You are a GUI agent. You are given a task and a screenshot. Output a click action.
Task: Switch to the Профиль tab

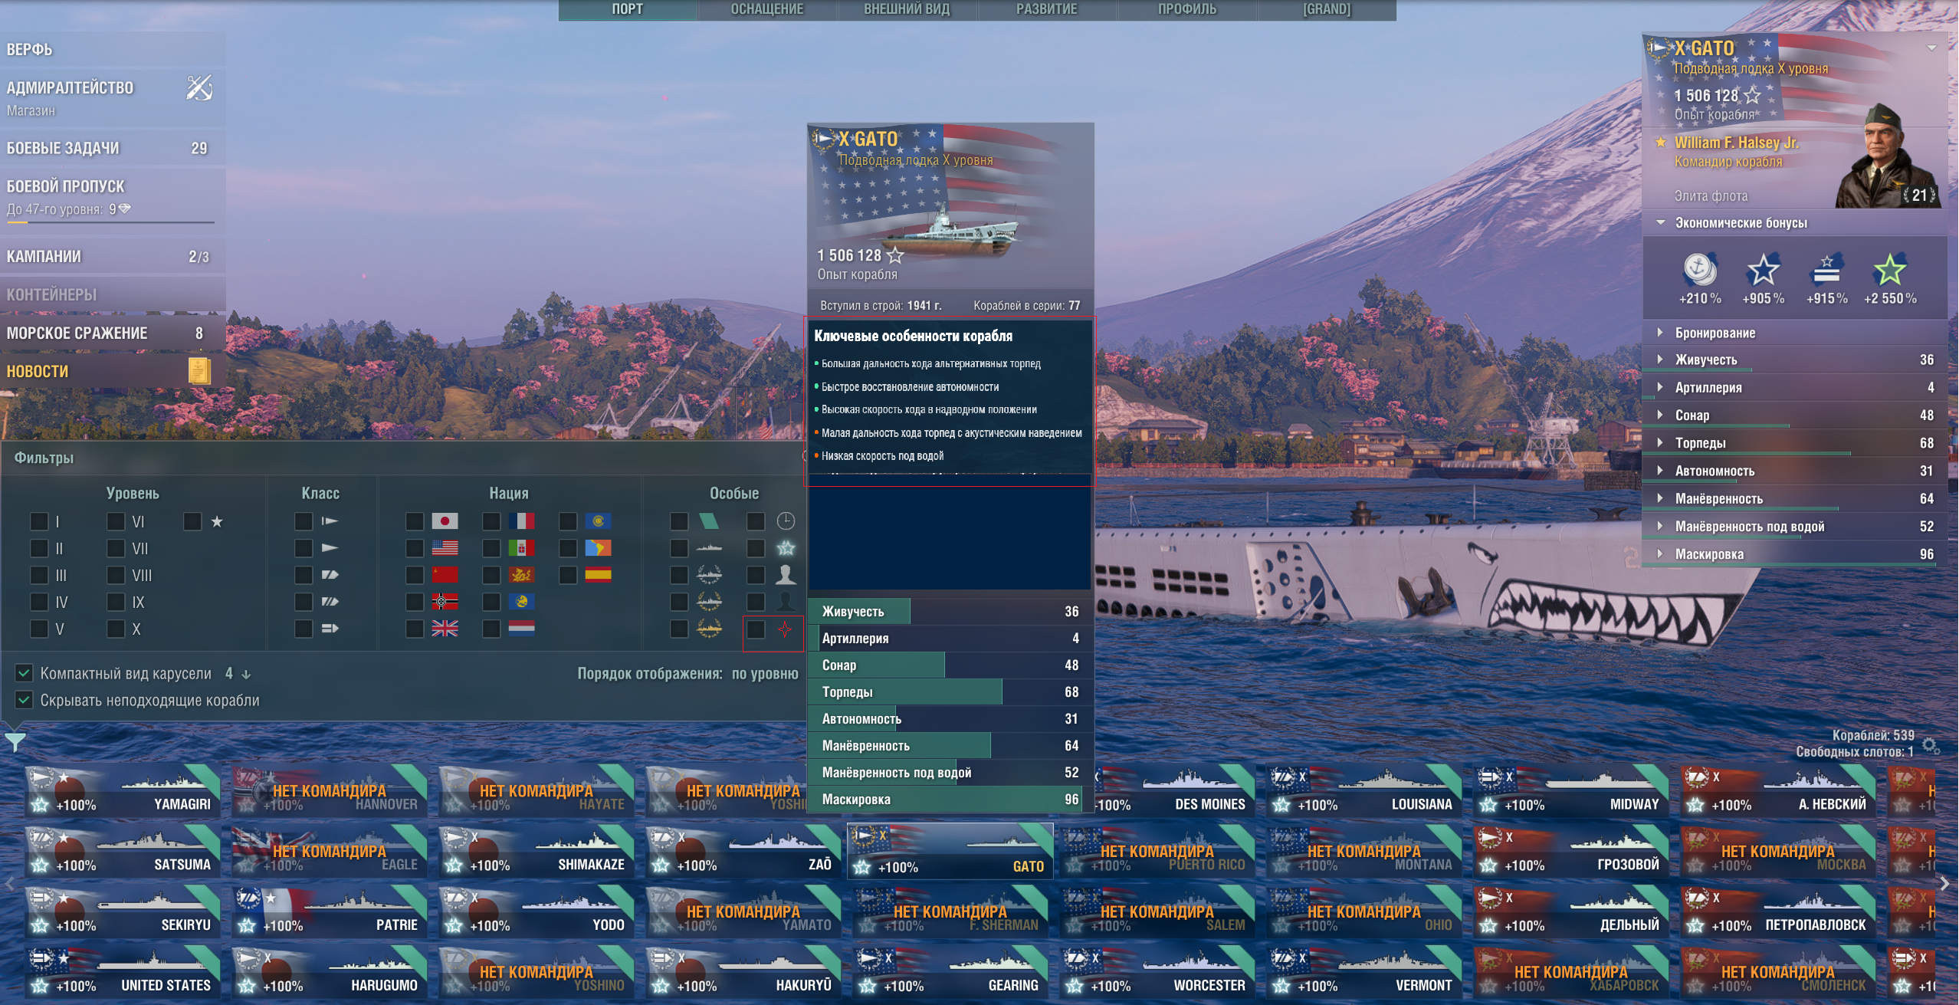(1186, 9)
